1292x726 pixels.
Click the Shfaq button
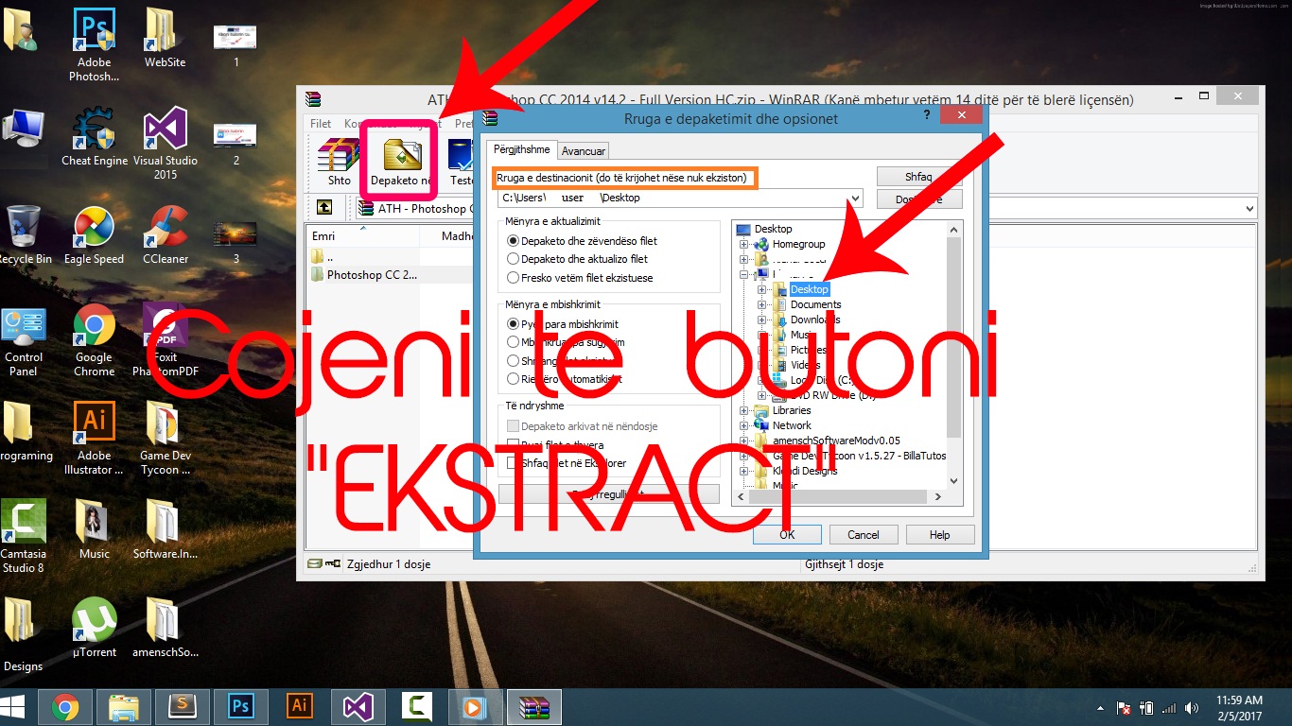[919, 177]
